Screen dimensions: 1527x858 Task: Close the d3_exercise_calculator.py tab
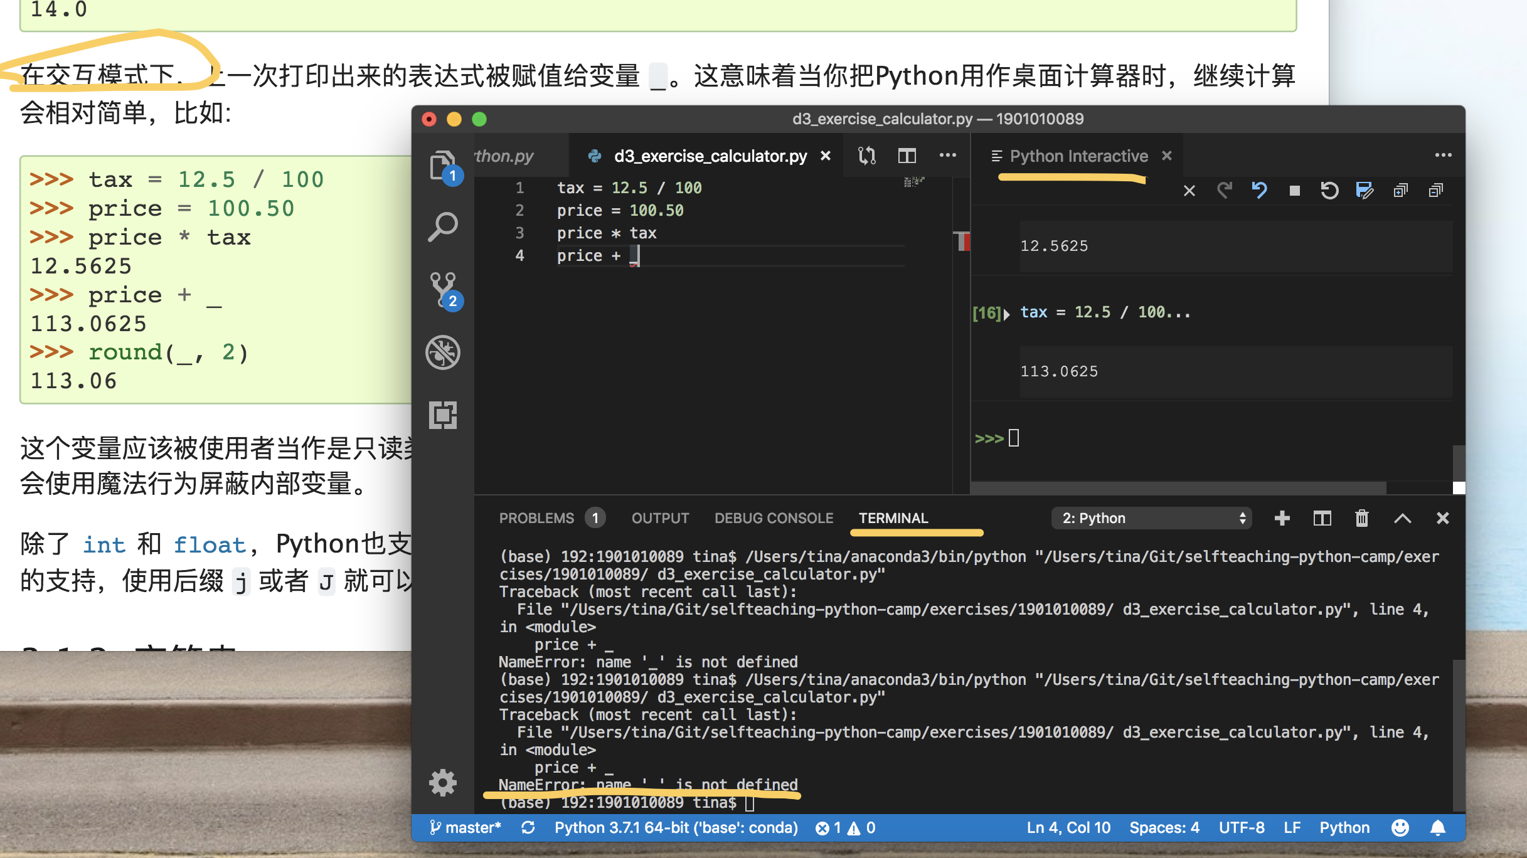(826, 156)
